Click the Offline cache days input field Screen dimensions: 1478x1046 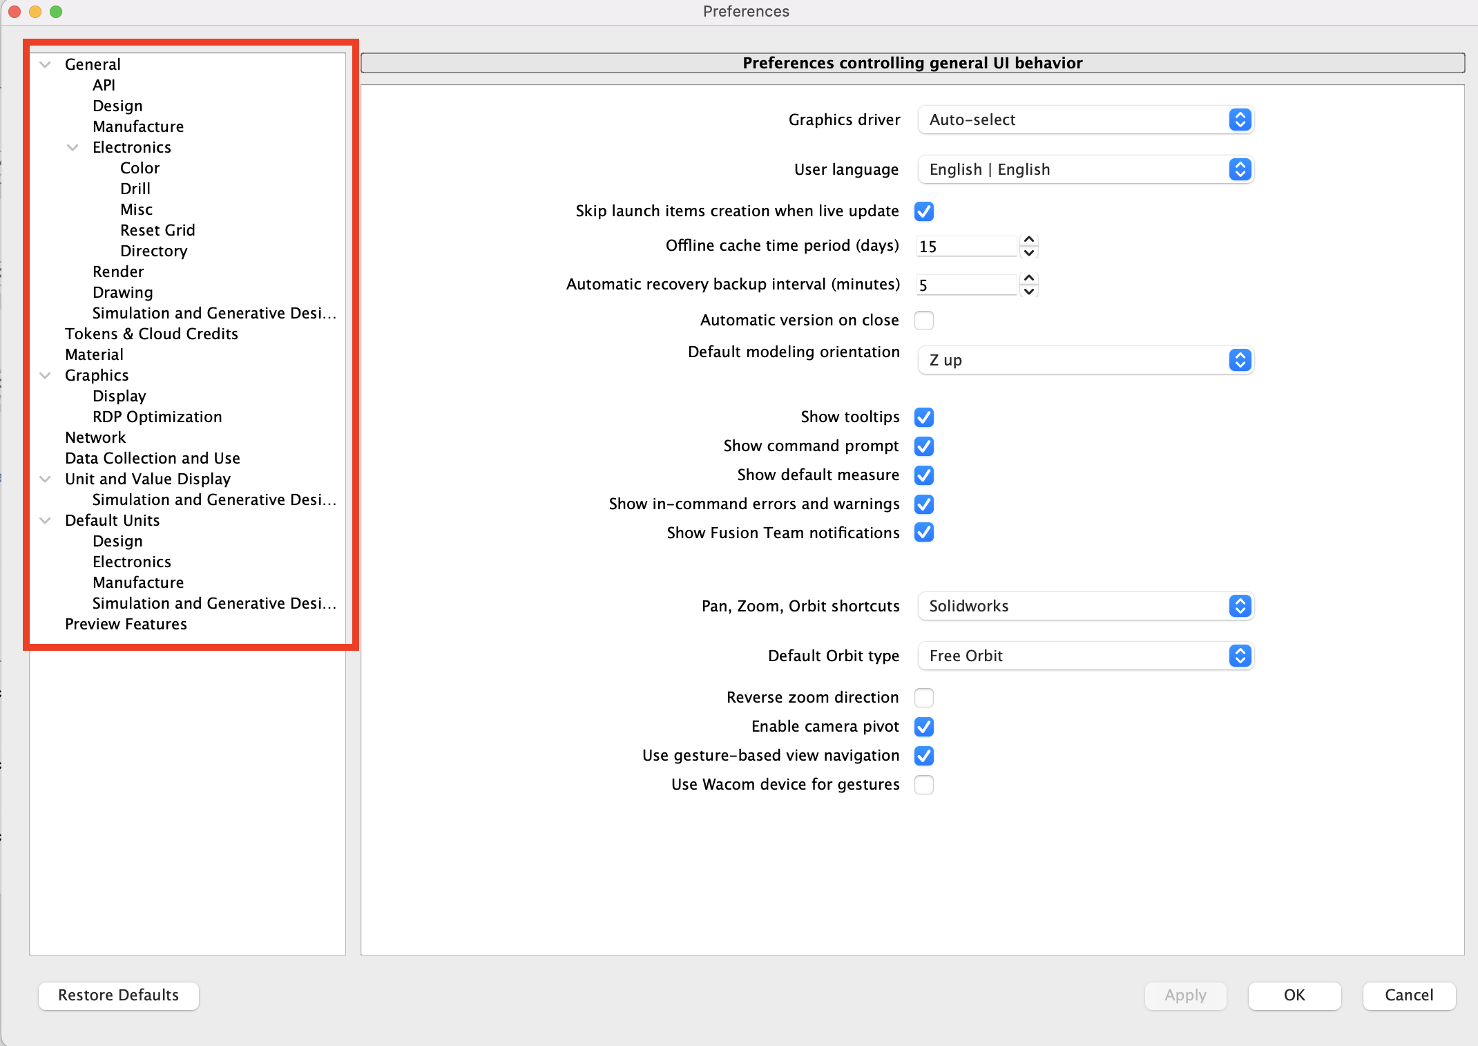coord(966,247)
